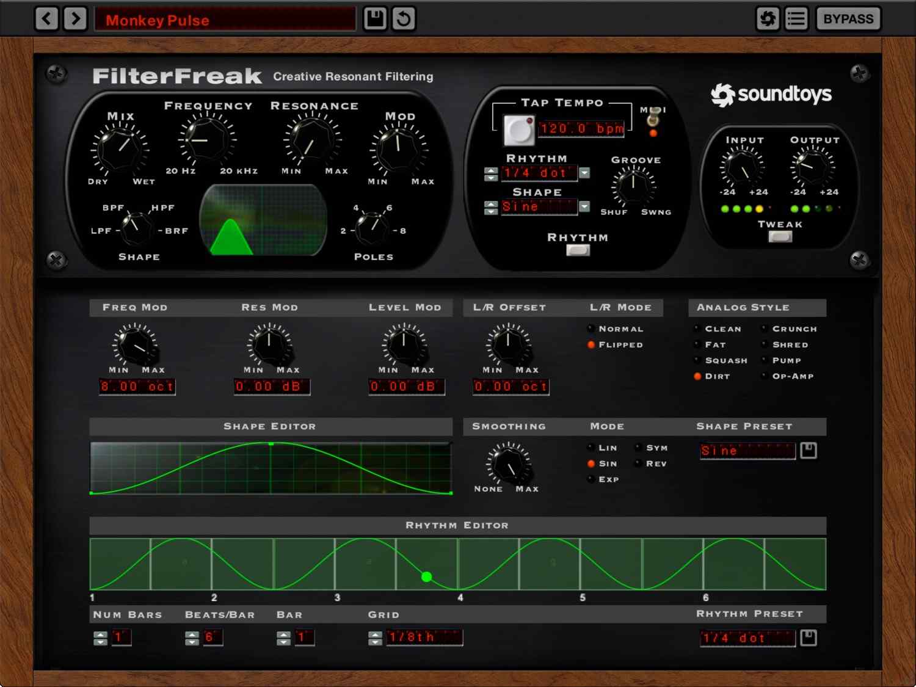This screenshot has width=916, height=687.
Task: Go to next preset with right arrow
Action: pyautogui.click(x=75, y=18)
